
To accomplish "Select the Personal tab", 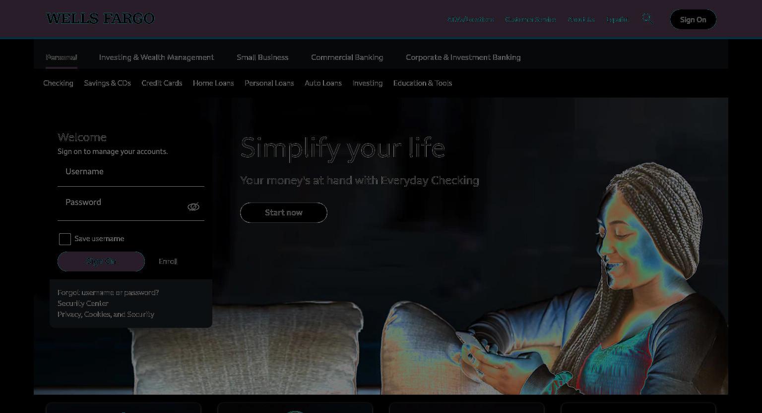I will 62,57.
